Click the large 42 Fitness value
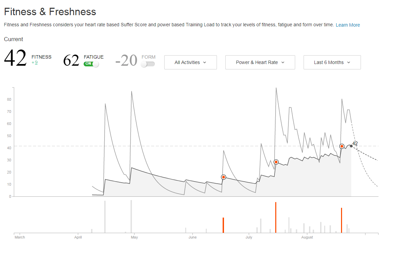The height and width of the screenshot is (253, 394). pos(16,59)
